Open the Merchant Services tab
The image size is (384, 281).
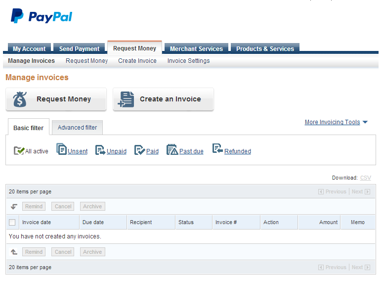tap(196, 48)
